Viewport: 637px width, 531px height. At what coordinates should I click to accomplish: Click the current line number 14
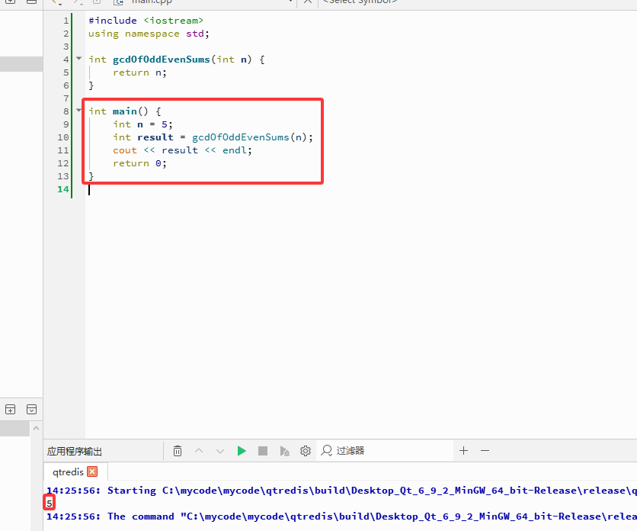[63, 189]
